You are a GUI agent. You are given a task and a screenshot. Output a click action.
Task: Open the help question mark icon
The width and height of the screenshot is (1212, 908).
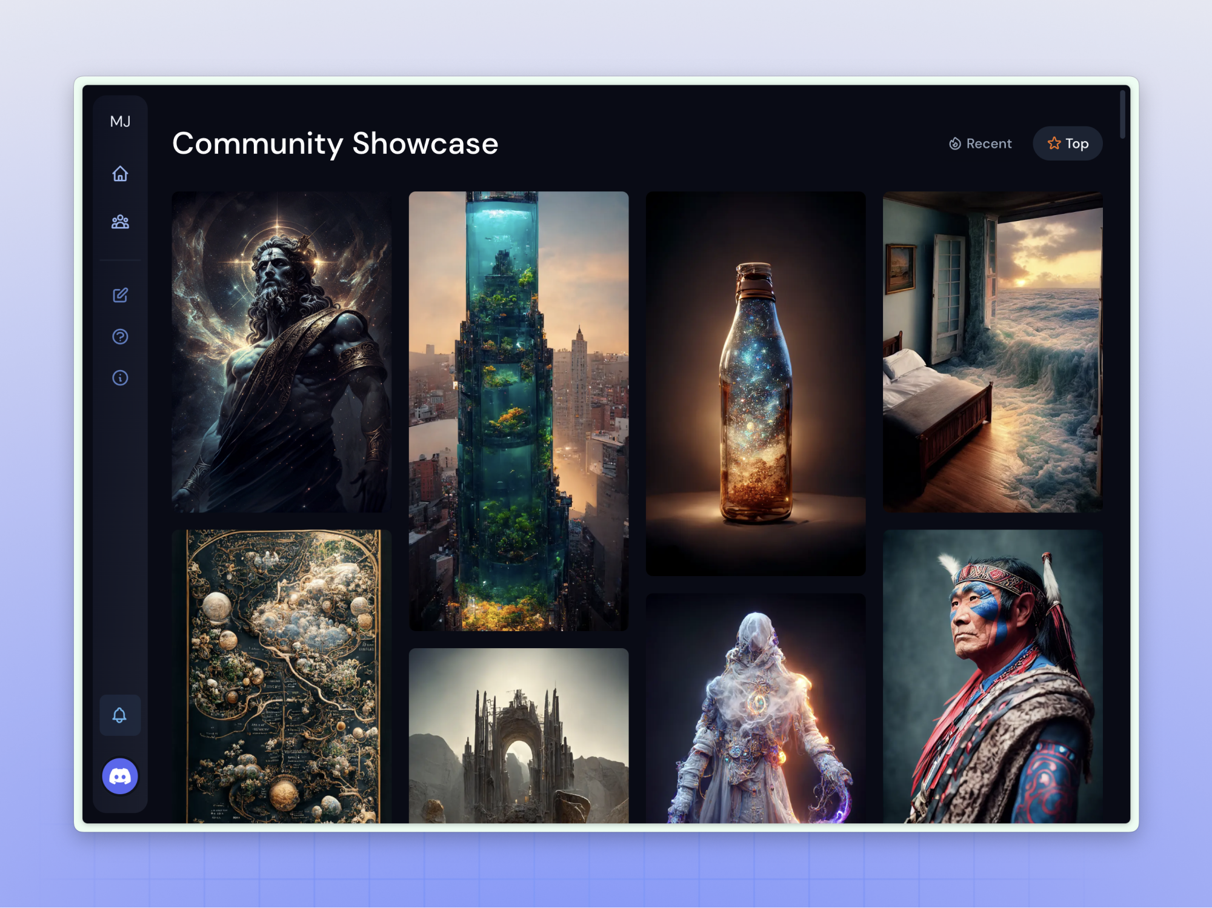pos(120,337)
